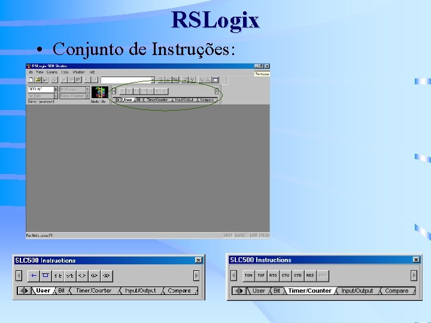The image size is (431, 323).
Task: Open the wide toolbar combo box
Action: [128, 80]
